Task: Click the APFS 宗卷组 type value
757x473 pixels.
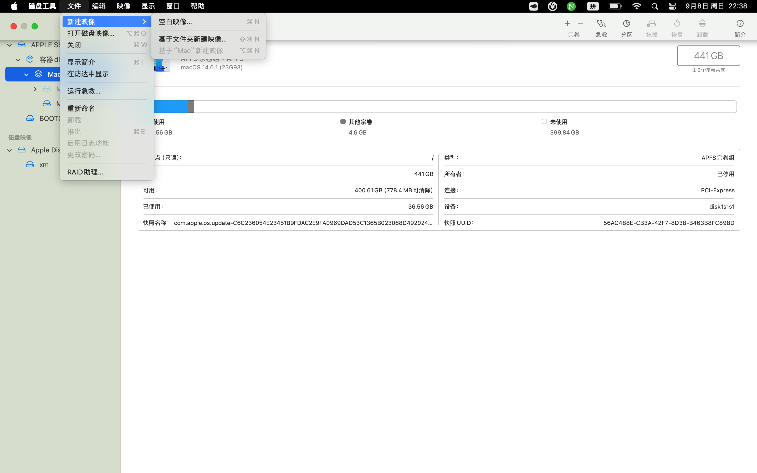Action: (x=718, y=158)
